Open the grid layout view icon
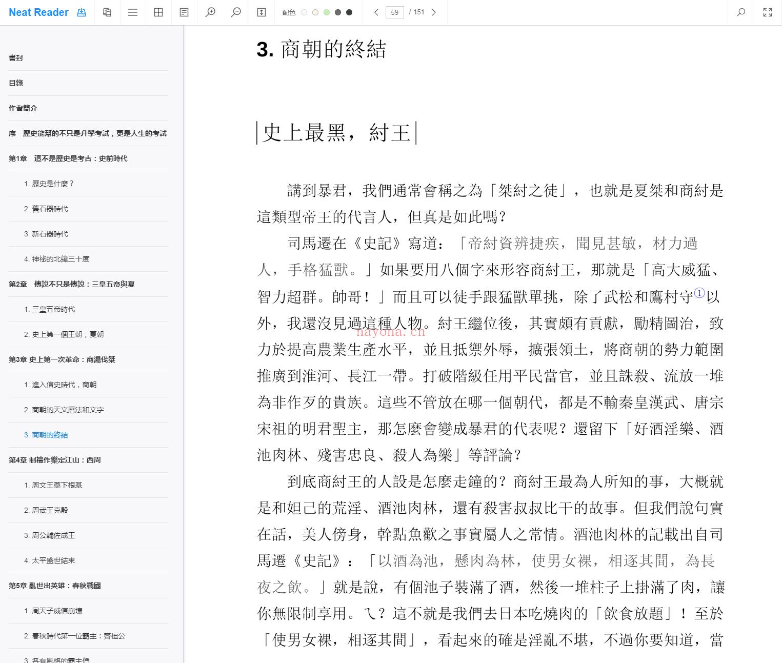 point(158,12)
